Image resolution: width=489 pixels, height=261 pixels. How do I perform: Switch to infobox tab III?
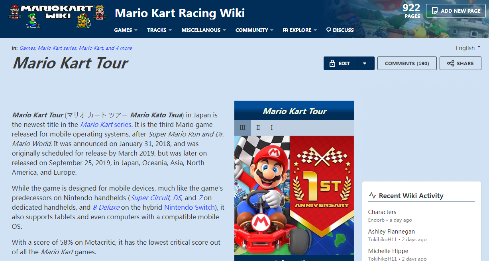coord(242,127)
